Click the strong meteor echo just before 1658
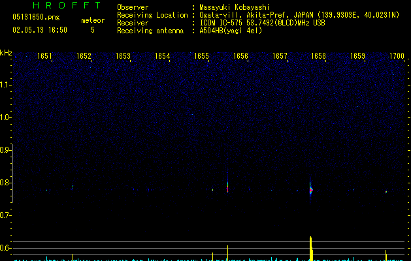The image size is (411, 261). (x=311, y=191)
